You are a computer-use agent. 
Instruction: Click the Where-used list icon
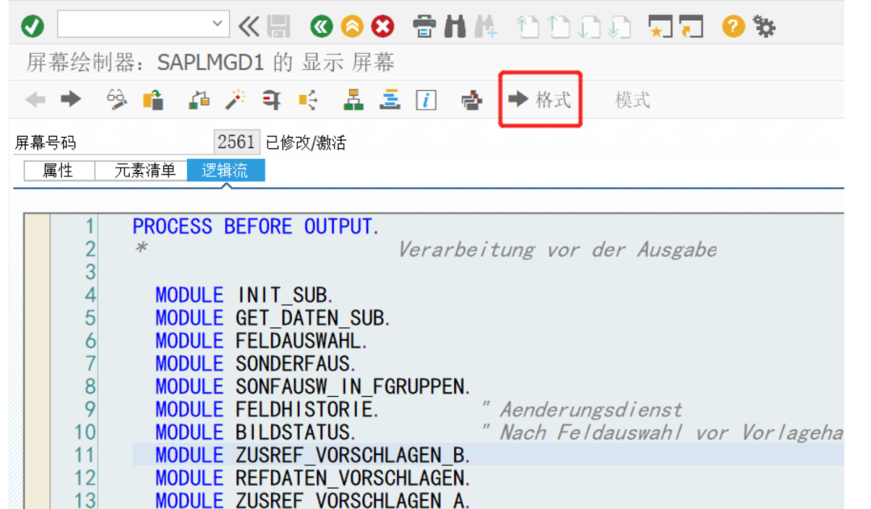pyautogui.click(x=271, y=100)
